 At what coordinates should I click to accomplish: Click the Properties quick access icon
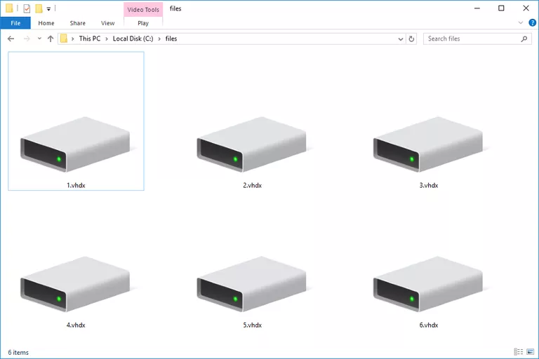click(x=27, y=8)
